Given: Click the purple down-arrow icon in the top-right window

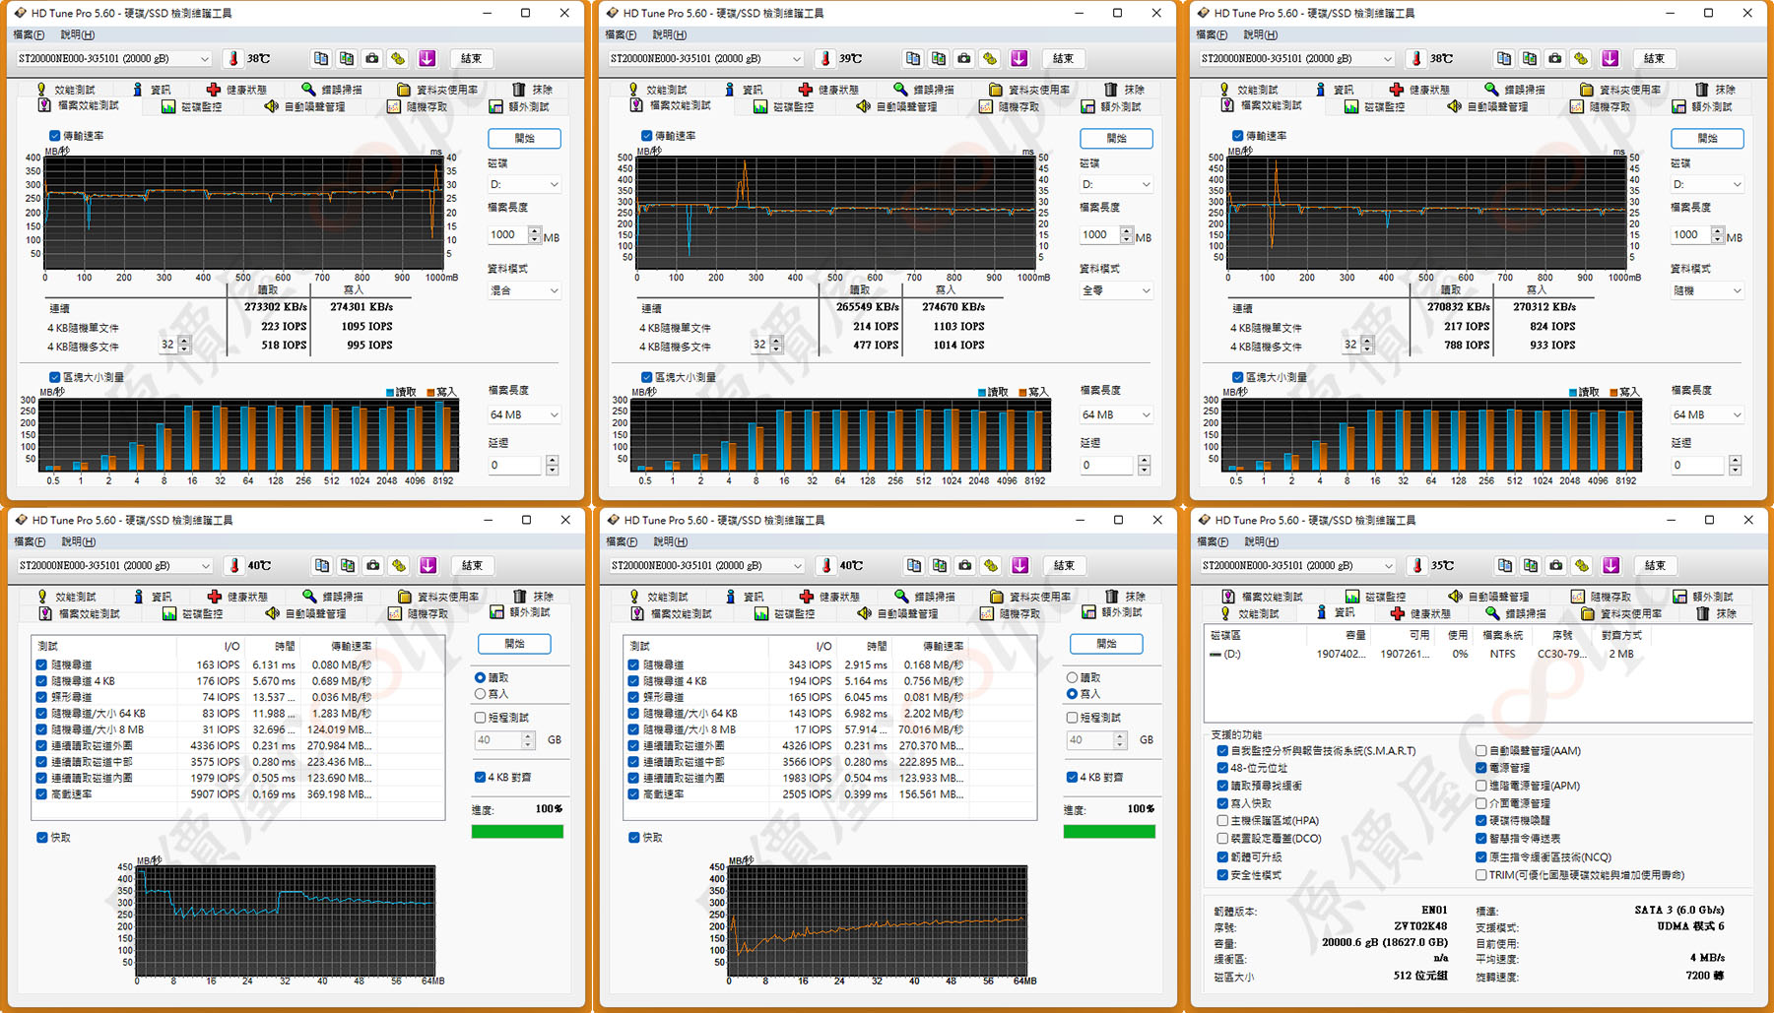Looking at the screenshot, I should (1610, 58).
